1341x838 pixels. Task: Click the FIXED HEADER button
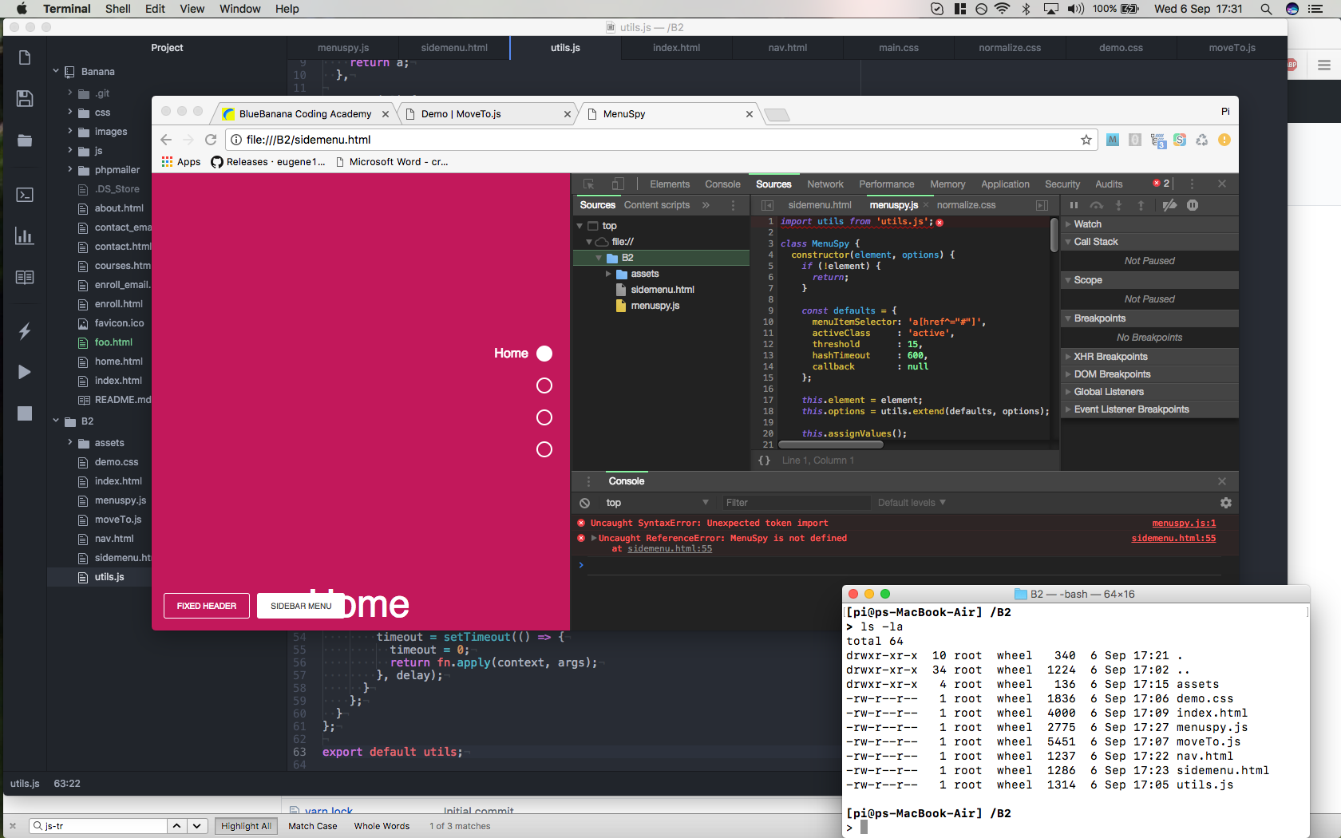(207, 606)
